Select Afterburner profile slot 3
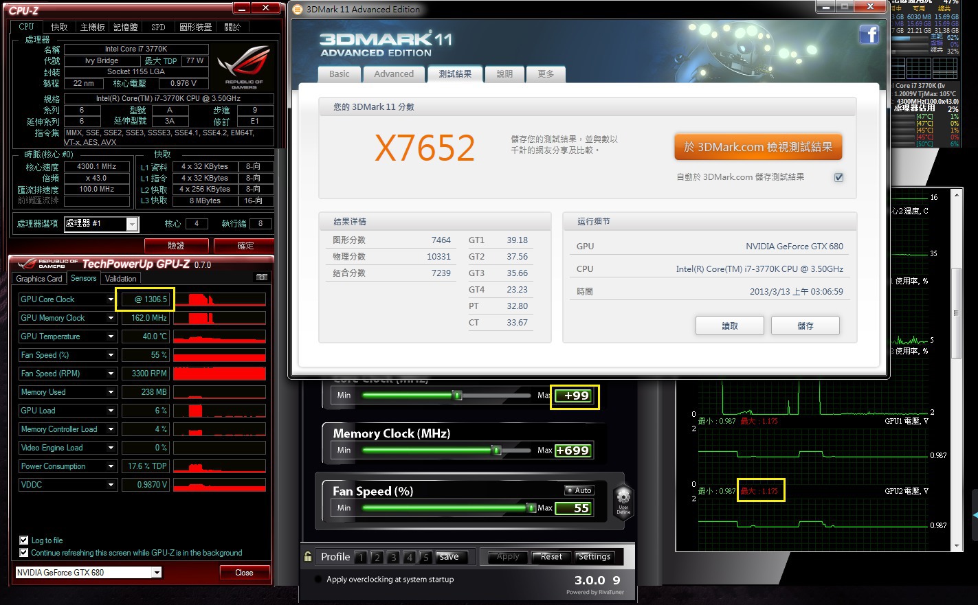The width and height of the screenshot is (978, 605). click(x=393, y=558)
